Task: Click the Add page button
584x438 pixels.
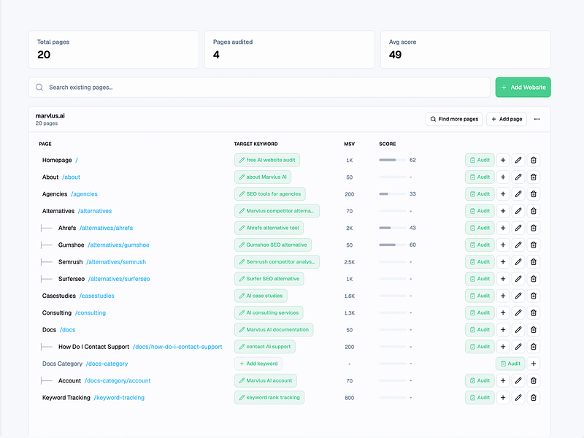Action: [507, 119]
